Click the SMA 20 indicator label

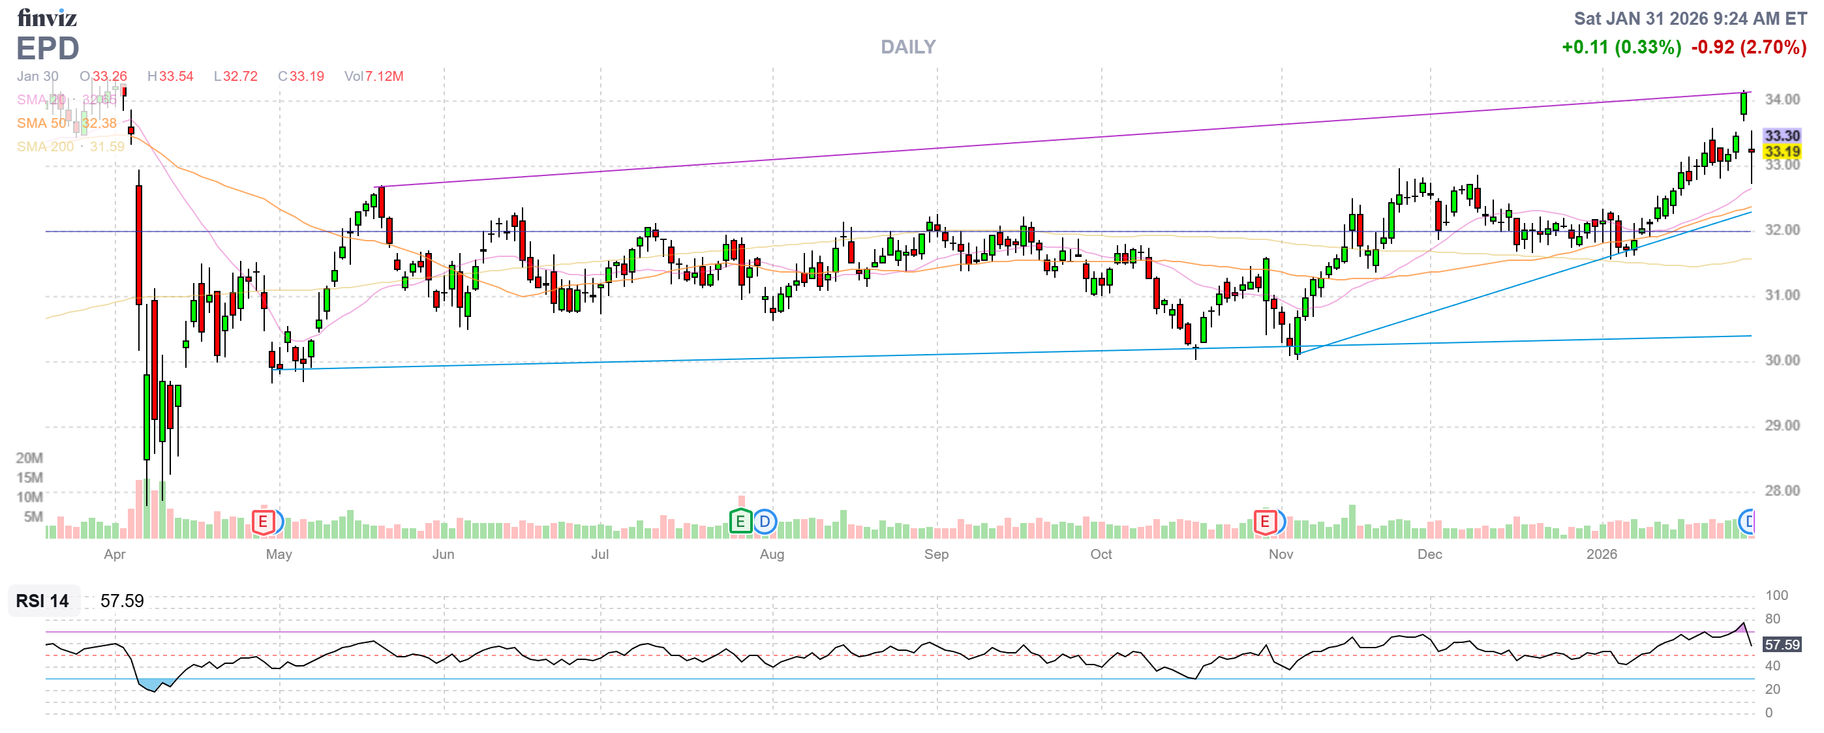click(41, 100)
